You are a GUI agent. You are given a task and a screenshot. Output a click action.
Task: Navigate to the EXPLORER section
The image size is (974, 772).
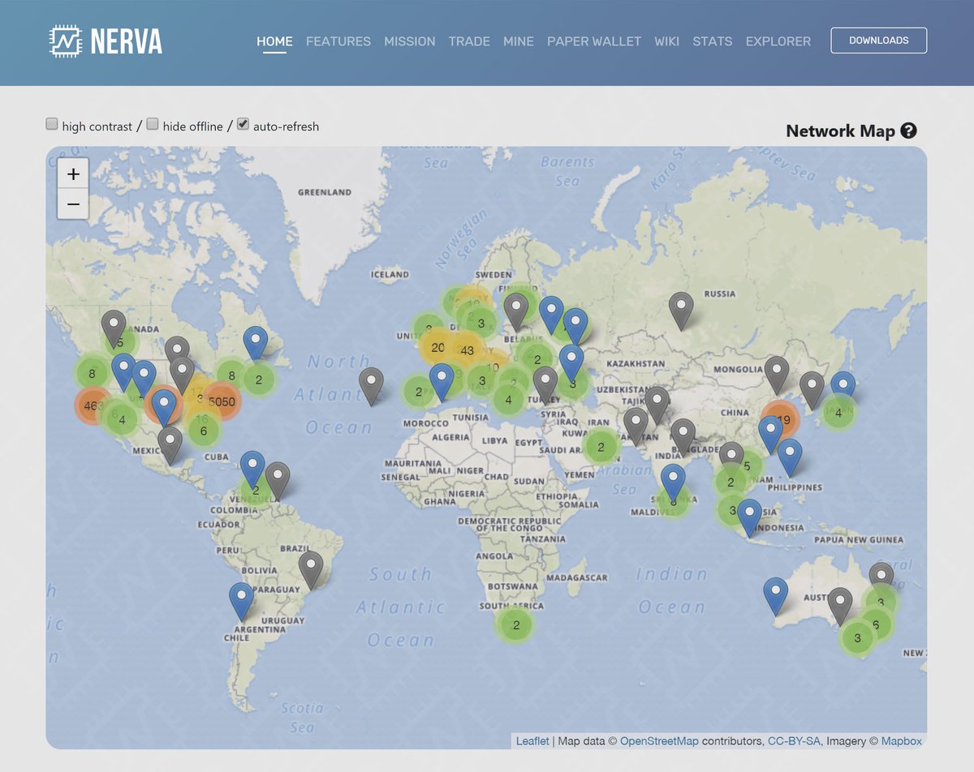click(x=778, y=41)
